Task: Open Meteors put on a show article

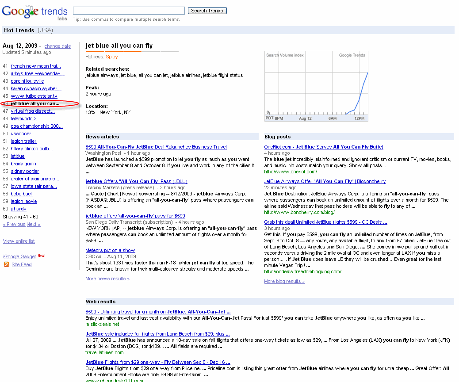Action: point(111,250)
